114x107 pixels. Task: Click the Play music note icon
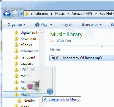[37, 25]
